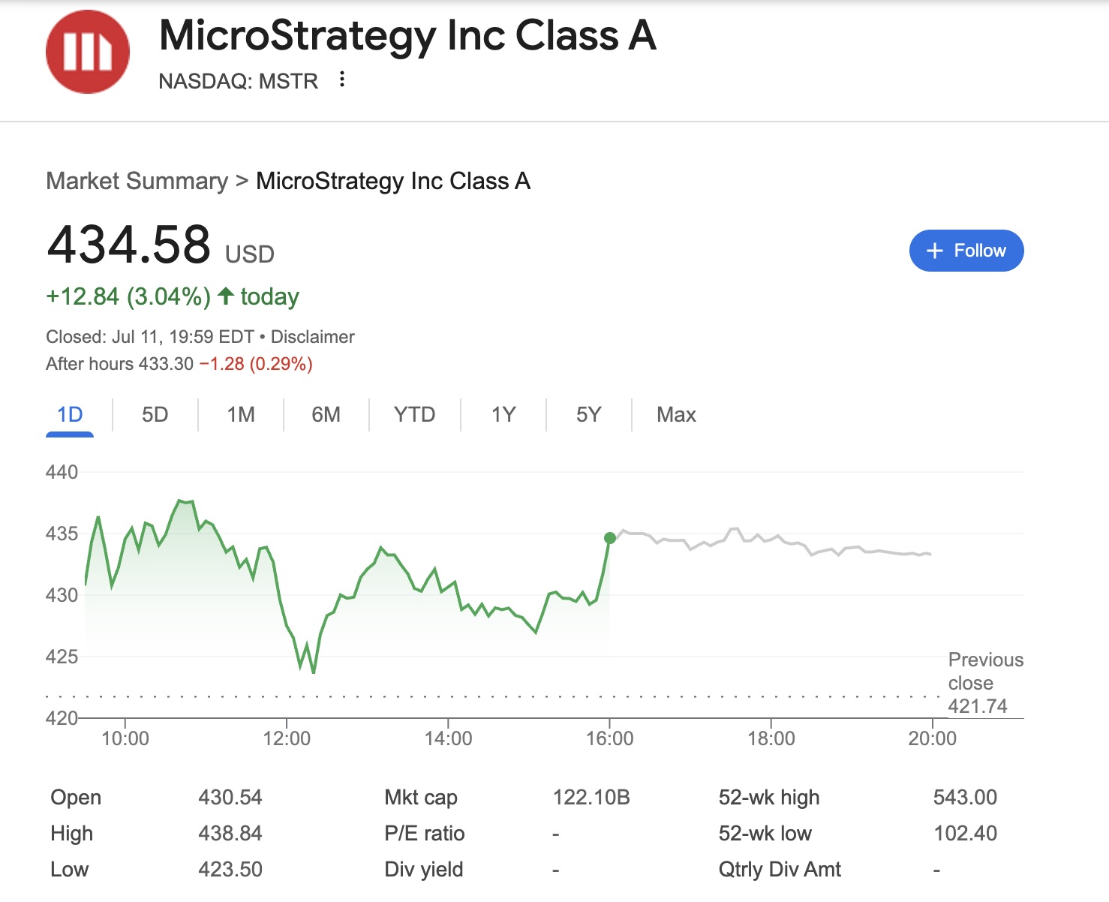This screenshot has width=1109, height=902.
Task: Click the MicroStrategy red logo icon
Action: (88, 52)
